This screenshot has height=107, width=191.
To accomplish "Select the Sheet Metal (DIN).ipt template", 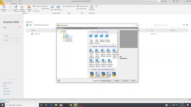I will pos(91,39).
